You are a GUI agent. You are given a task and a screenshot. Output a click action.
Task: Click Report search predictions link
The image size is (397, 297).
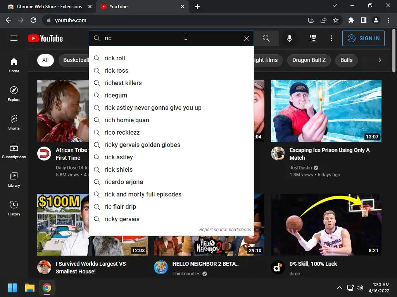(x=225, y=230)
